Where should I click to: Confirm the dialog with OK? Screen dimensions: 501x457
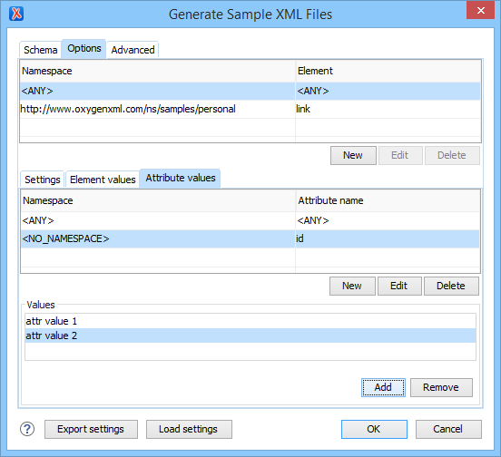pos(374,429)
